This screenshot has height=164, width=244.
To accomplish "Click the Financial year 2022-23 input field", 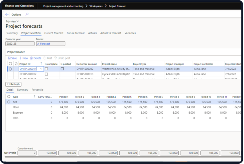I will click(20, 43).
